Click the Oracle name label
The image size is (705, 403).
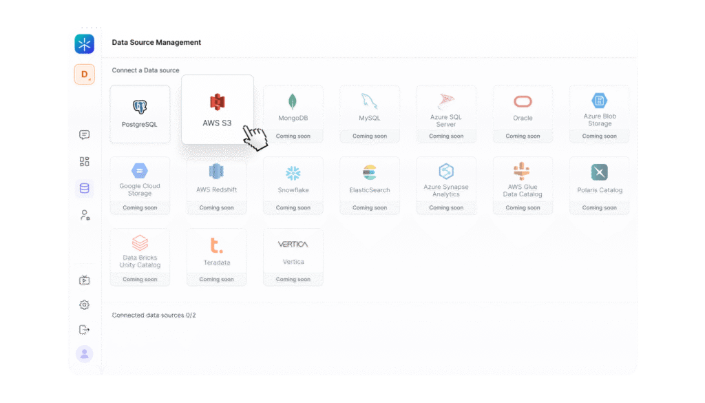523,118
